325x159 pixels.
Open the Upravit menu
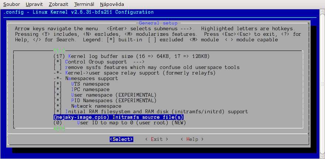[34, 4]
